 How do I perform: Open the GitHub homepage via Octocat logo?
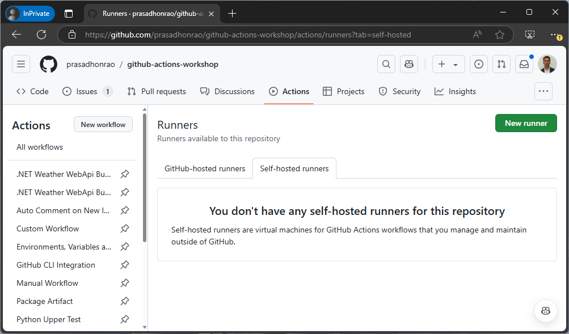[x=48, y=65]
